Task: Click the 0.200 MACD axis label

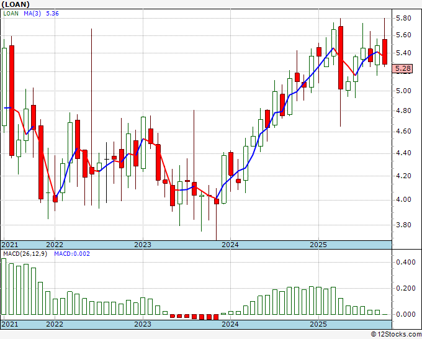Action: click(406, 288)
